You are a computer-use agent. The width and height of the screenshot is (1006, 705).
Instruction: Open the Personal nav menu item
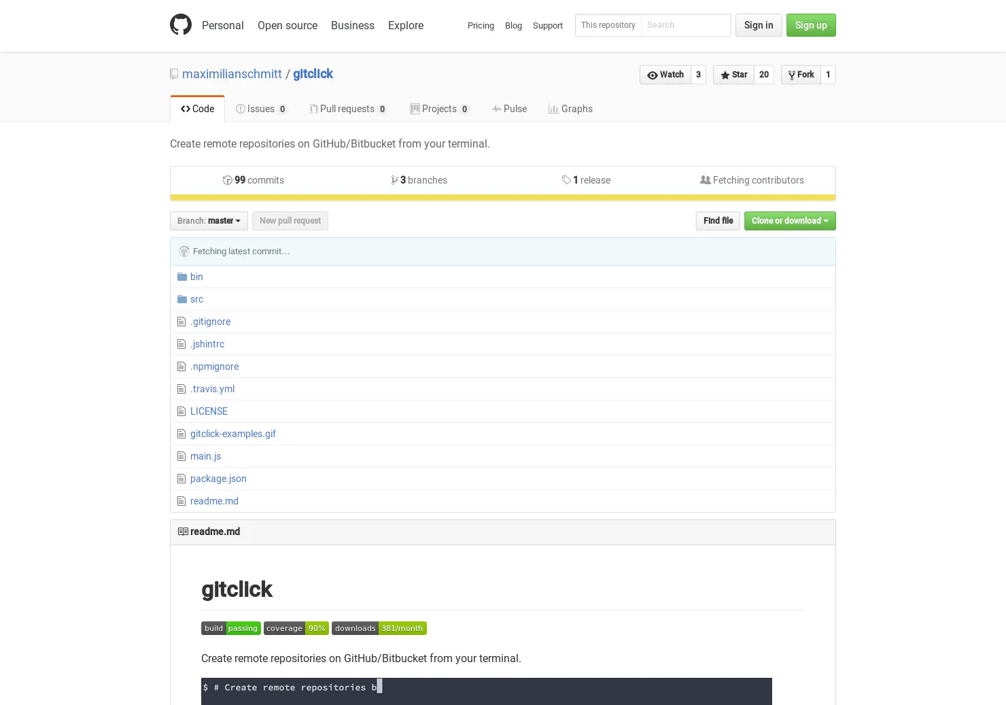[x=223, y=25]
